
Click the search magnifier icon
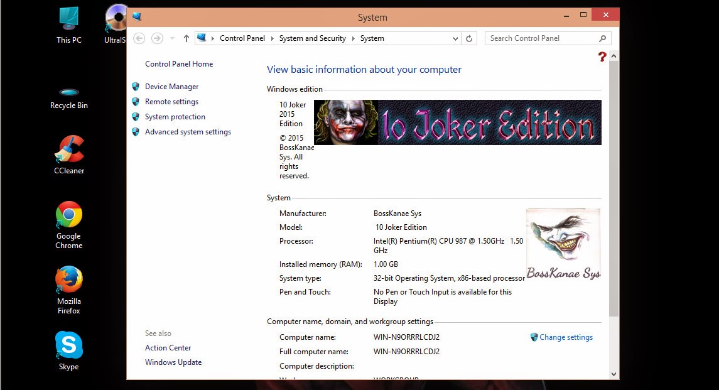point(603,38)
